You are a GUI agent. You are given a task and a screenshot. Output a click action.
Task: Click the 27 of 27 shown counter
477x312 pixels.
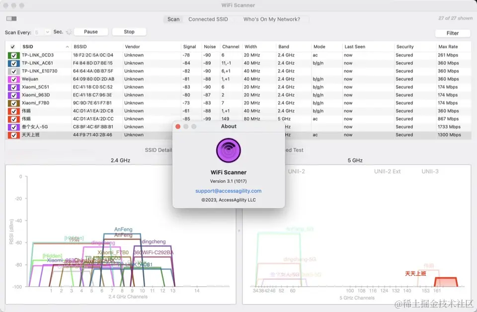pyautogui.click(x=456, y=18)
